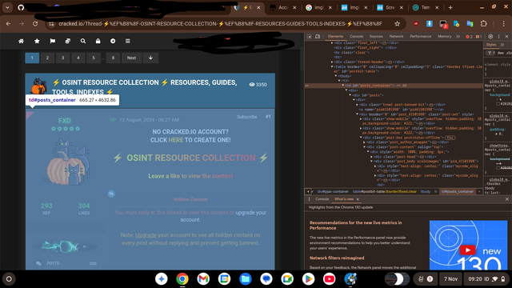View site information icon in address bar
This screenshot has height=288, width=512.
click(51, 24)
